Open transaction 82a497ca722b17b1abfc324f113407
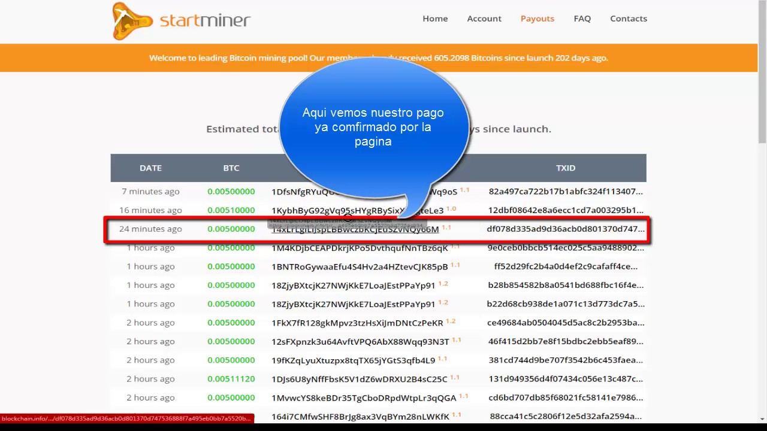767x431 pixels. click(566, 192)
